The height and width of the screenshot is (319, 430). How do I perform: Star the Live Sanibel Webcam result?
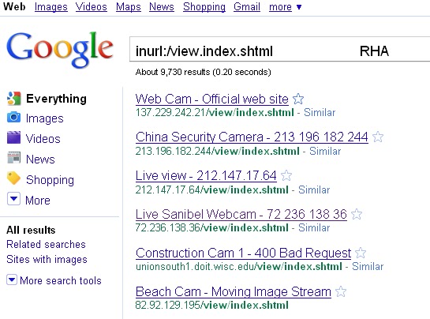(357, 214)
